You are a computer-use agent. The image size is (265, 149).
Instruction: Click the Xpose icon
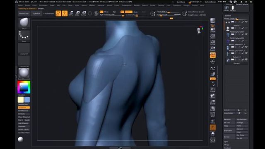(x=213, y=140)
